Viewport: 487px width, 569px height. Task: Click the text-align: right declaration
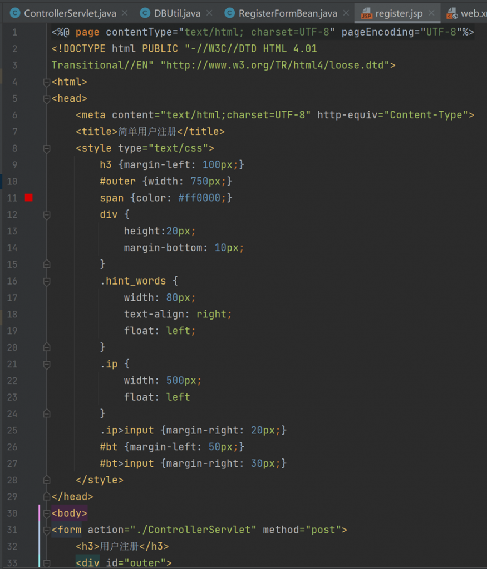pyautogui.click(x=178, y=315)
